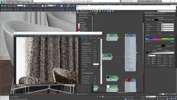Click Stop icon in Corona VFB
Image resolution: width=177 pixels, height=100 pixels.
pos(90,36)
